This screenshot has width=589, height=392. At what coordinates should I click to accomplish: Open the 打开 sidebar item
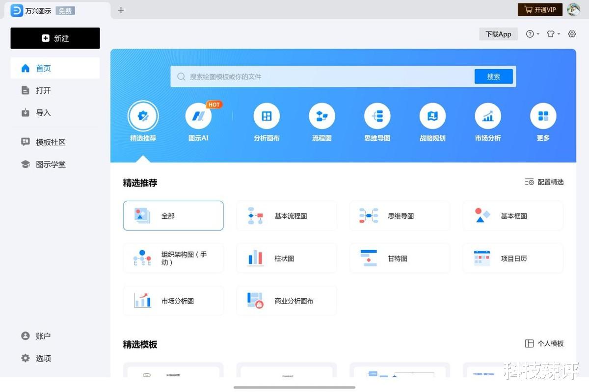coord(55,90)
